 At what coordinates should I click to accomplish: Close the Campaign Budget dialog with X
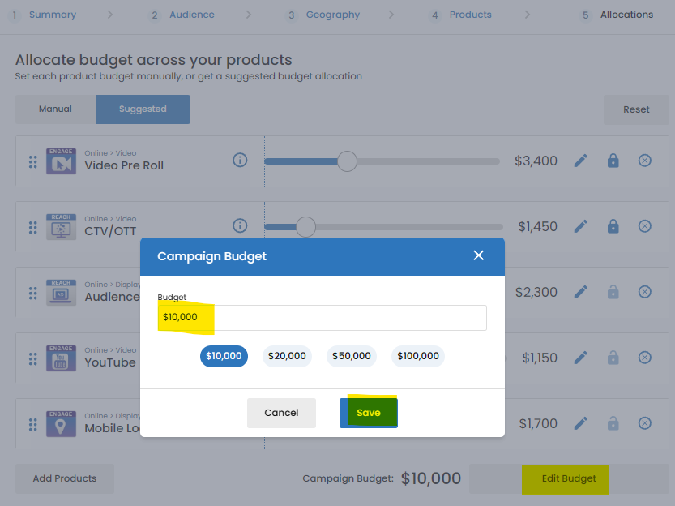[478, 255]
